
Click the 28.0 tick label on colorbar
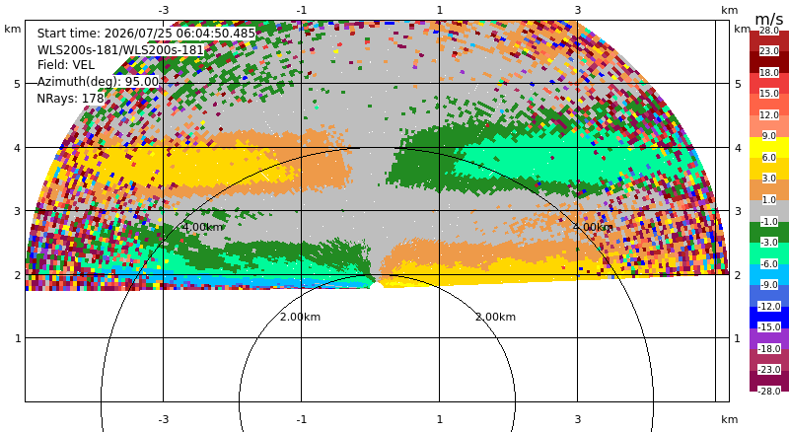click(769, 31)
